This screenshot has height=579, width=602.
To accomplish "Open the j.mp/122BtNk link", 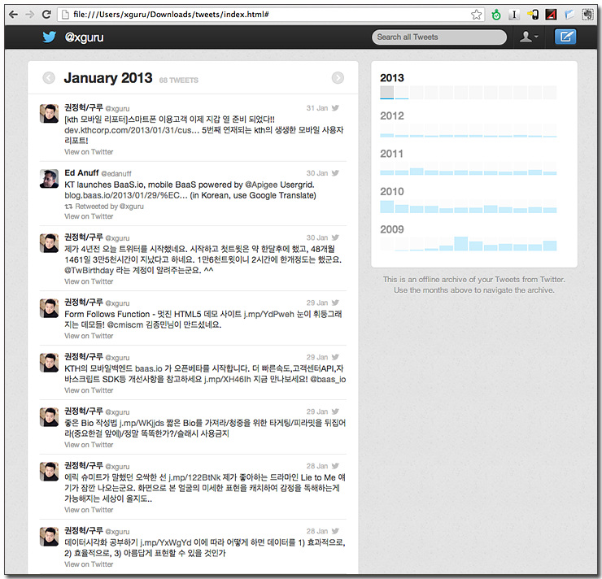I will click(194, 477).
